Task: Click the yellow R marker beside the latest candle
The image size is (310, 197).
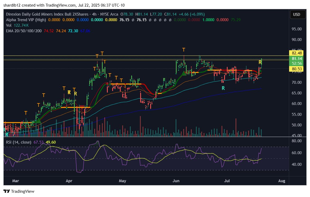Action: tap(260, 62)
